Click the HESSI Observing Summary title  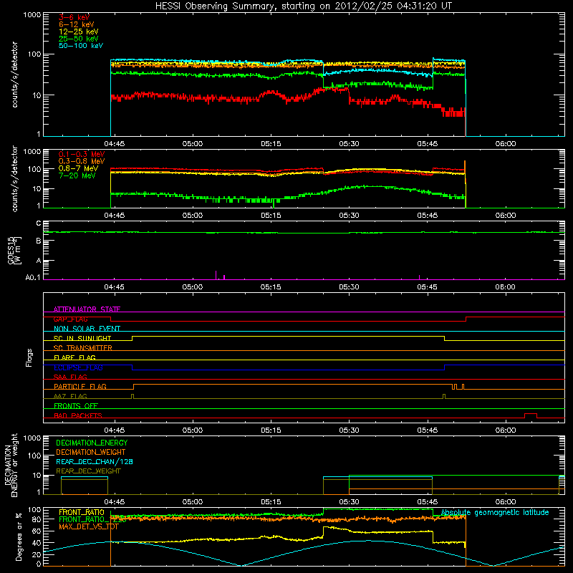click(304, 6)
